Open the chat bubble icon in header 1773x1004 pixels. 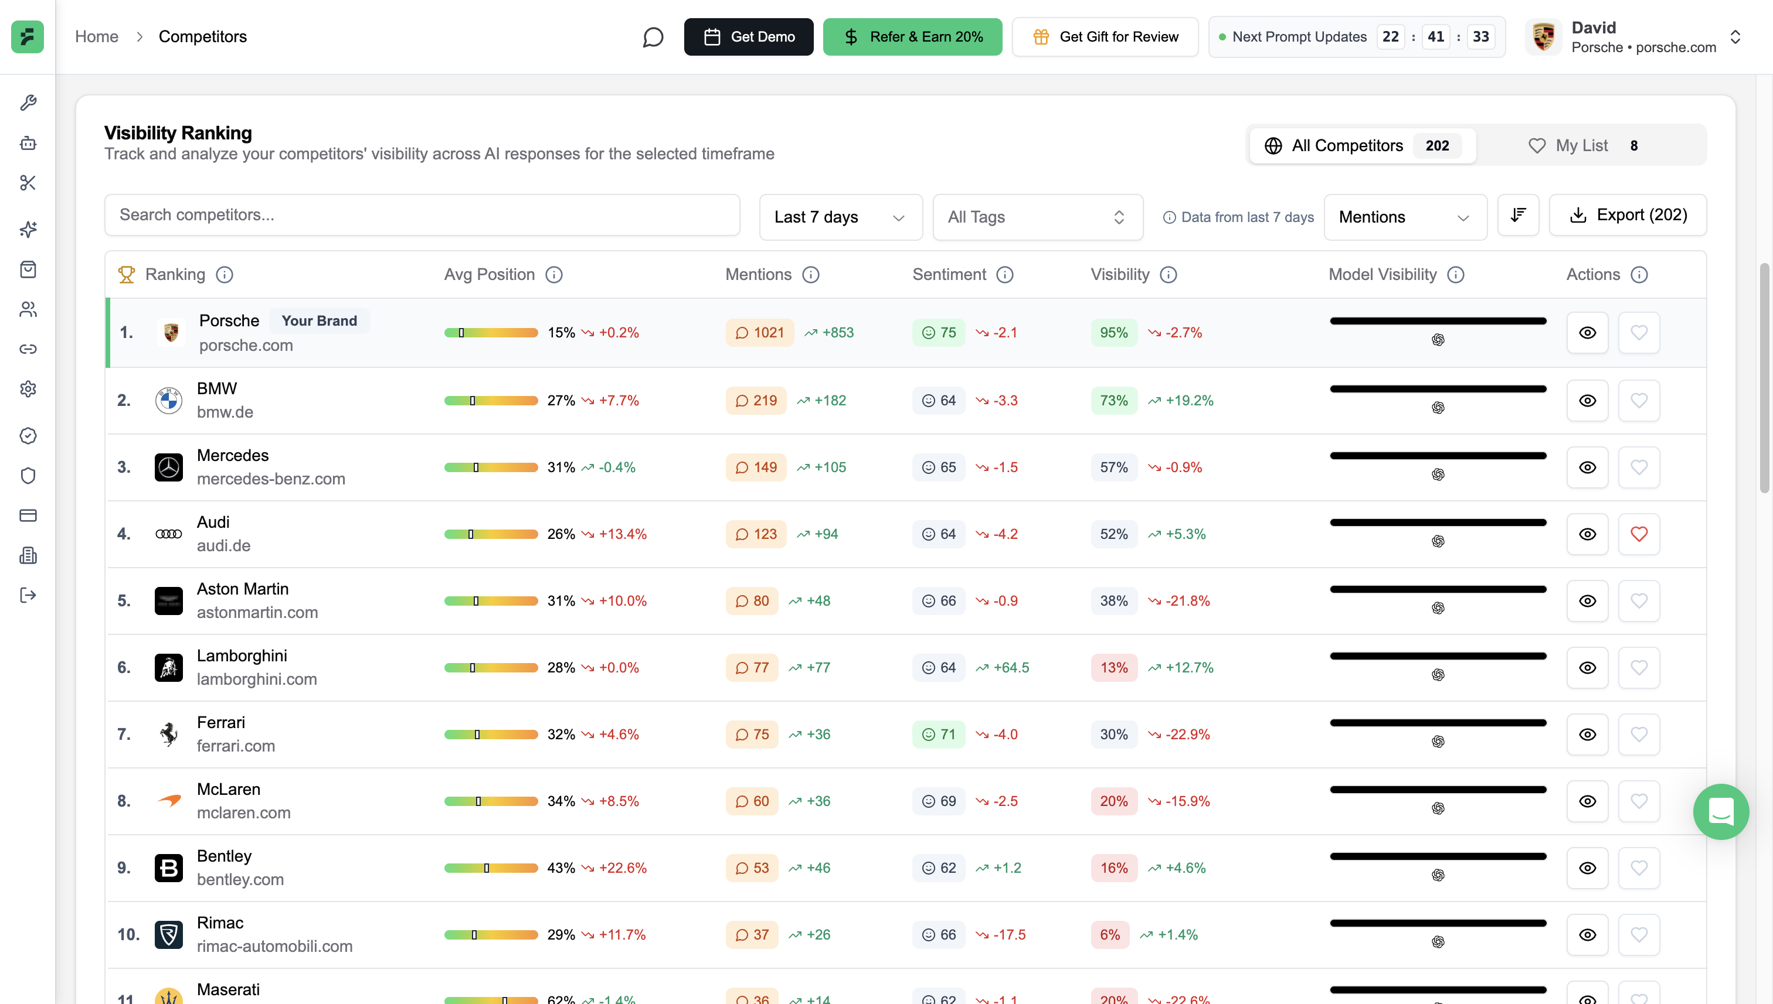652,36
